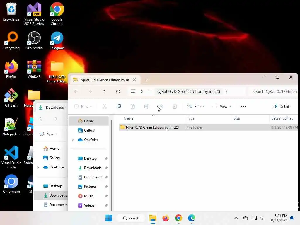Open Telegram desktop shortcut
This screenshot has width=300, height=225.
coord(57,40)
